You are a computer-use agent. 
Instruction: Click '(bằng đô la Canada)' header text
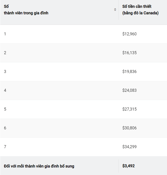click(140, 13)
